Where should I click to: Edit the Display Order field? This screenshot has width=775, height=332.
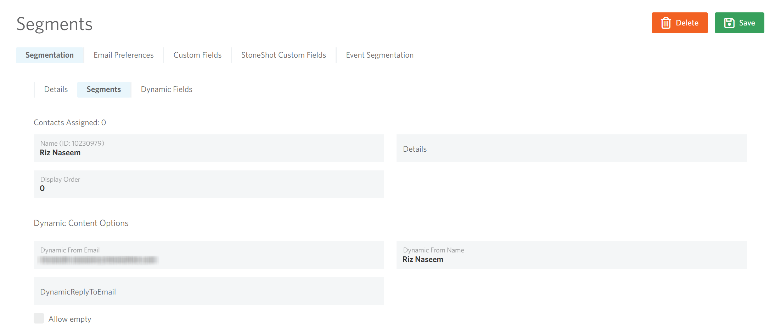(x=209, y=184)
